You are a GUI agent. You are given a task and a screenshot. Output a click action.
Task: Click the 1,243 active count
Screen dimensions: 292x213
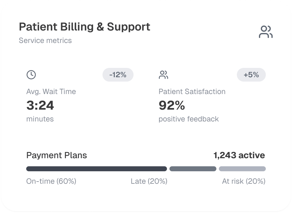[x=239, y=155]
